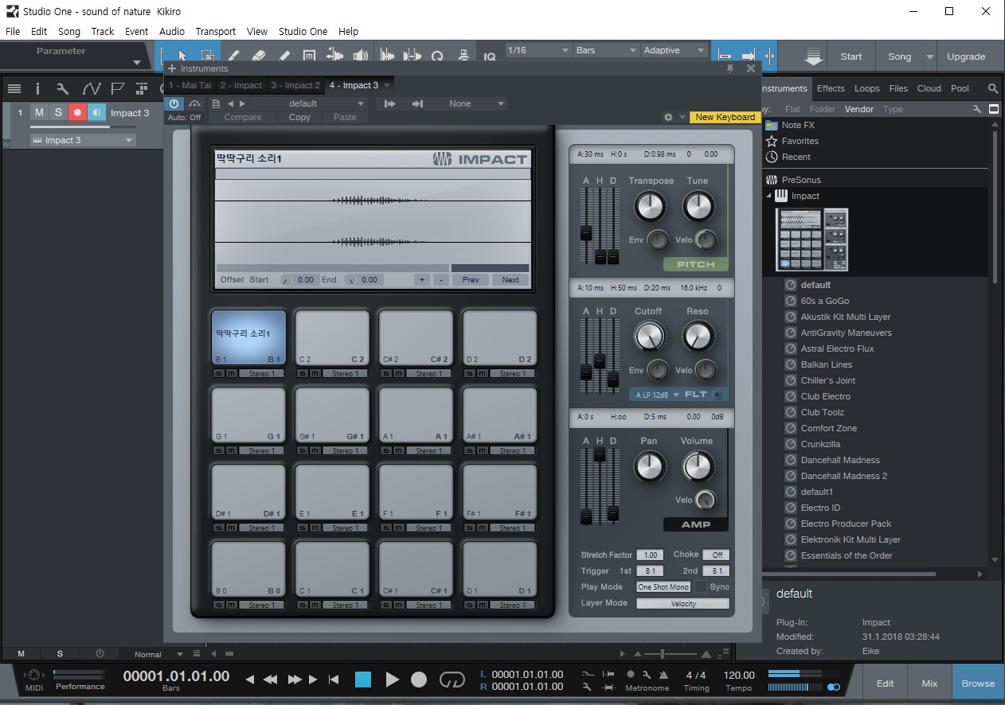Click the Next sample button

(x=510, y=279)
